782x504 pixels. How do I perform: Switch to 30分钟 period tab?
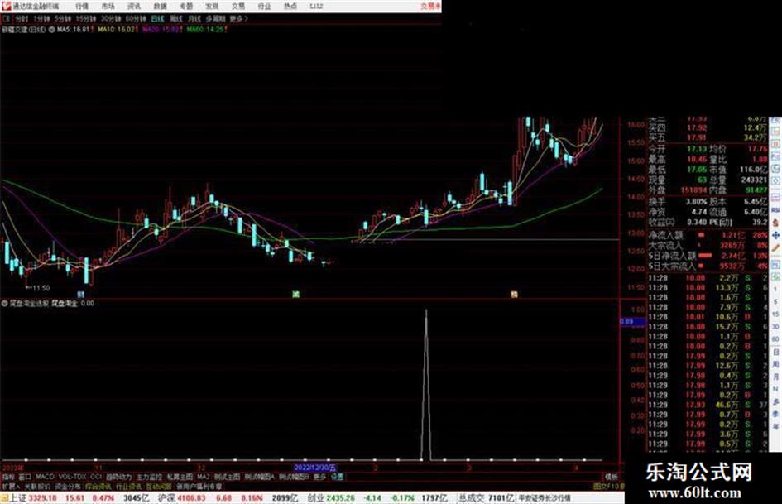[110, 18]
